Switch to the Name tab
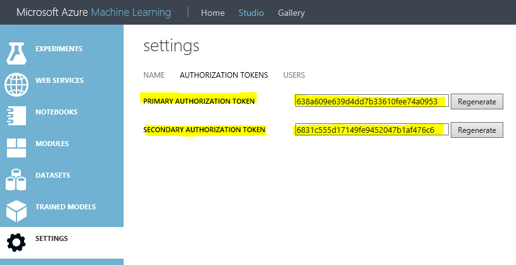 point(154,75)
